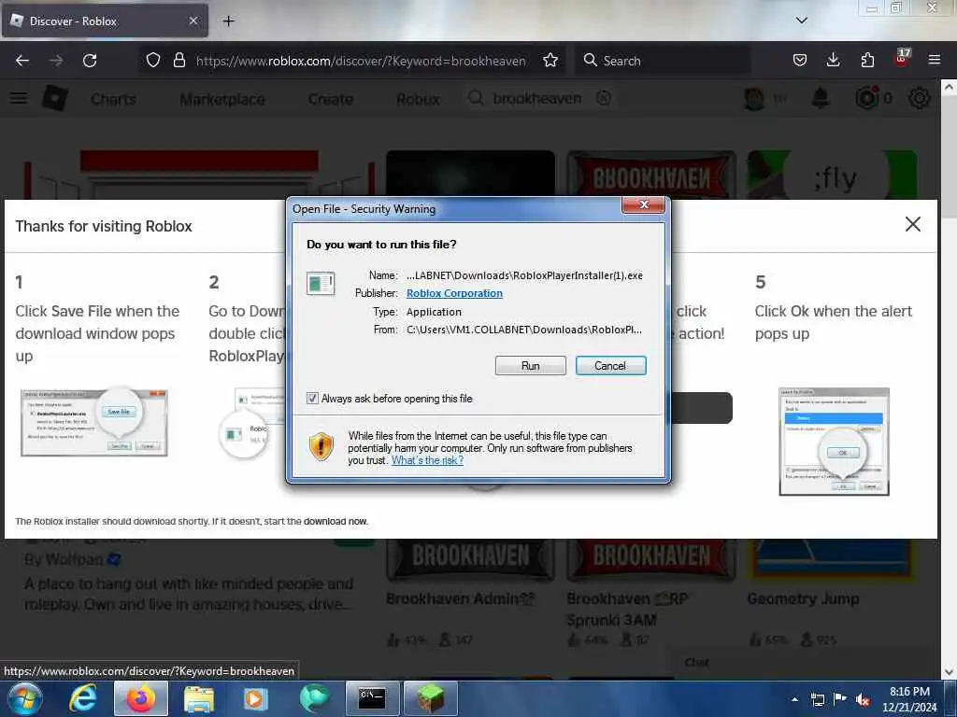Open a new Firefox tab

pyautogui.click(x=228, y=21)
